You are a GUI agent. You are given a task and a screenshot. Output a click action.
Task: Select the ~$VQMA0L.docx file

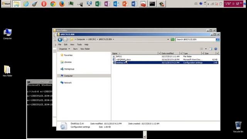123,59
